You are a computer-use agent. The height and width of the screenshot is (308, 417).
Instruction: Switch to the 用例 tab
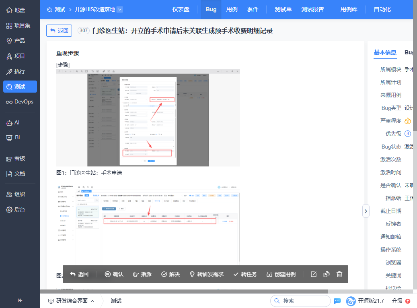click(232, 9)
